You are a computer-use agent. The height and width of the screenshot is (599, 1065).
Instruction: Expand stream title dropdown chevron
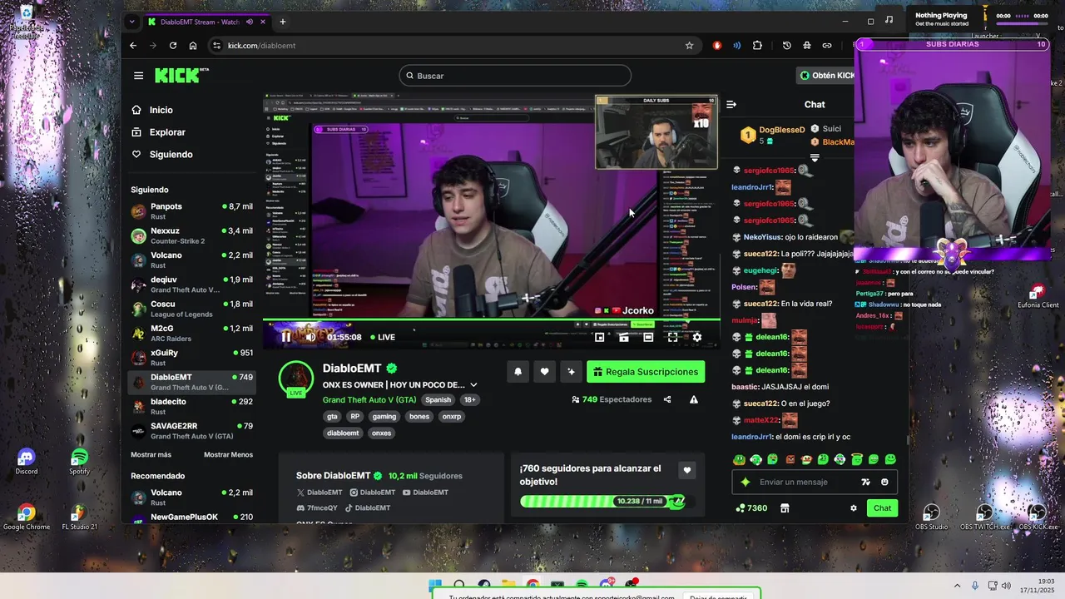(x=473, y=385)
